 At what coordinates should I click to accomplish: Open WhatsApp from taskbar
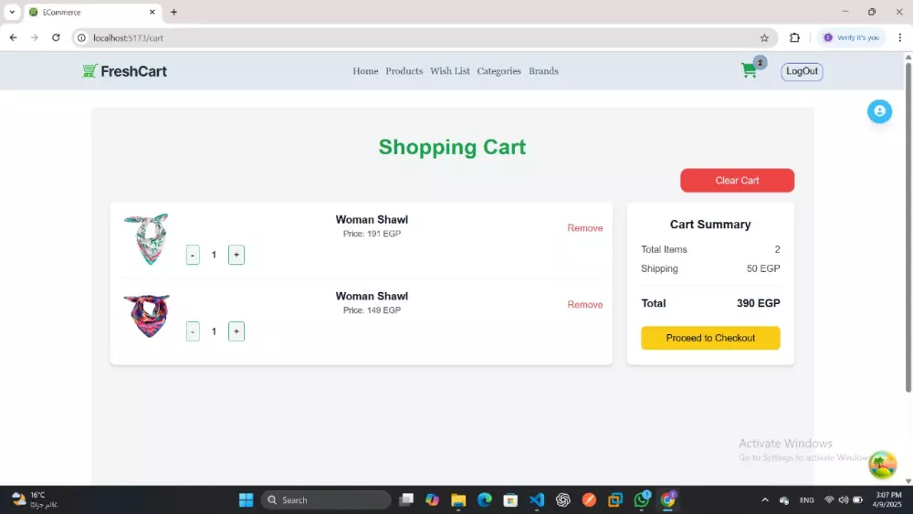[x=642, y=500]
